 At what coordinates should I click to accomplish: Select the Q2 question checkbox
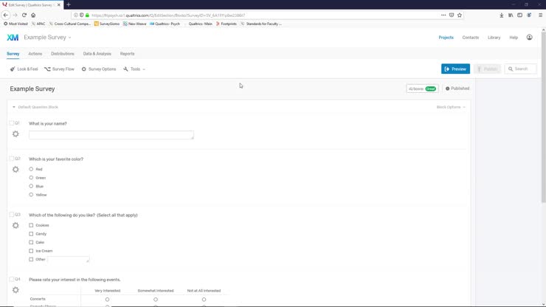pyautogui.click(x=11, y=158)
